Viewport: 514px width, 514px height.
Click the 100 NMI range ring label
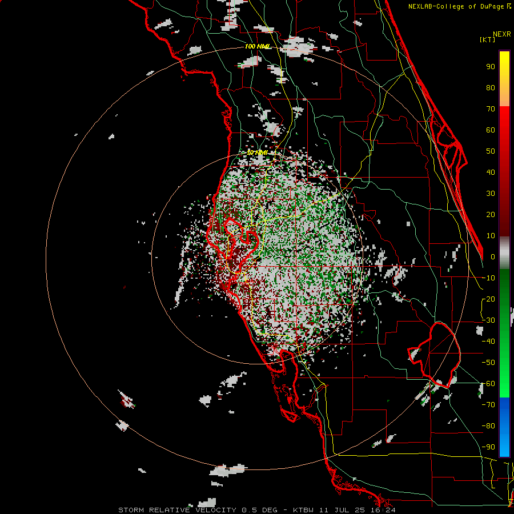coord(258,47)
